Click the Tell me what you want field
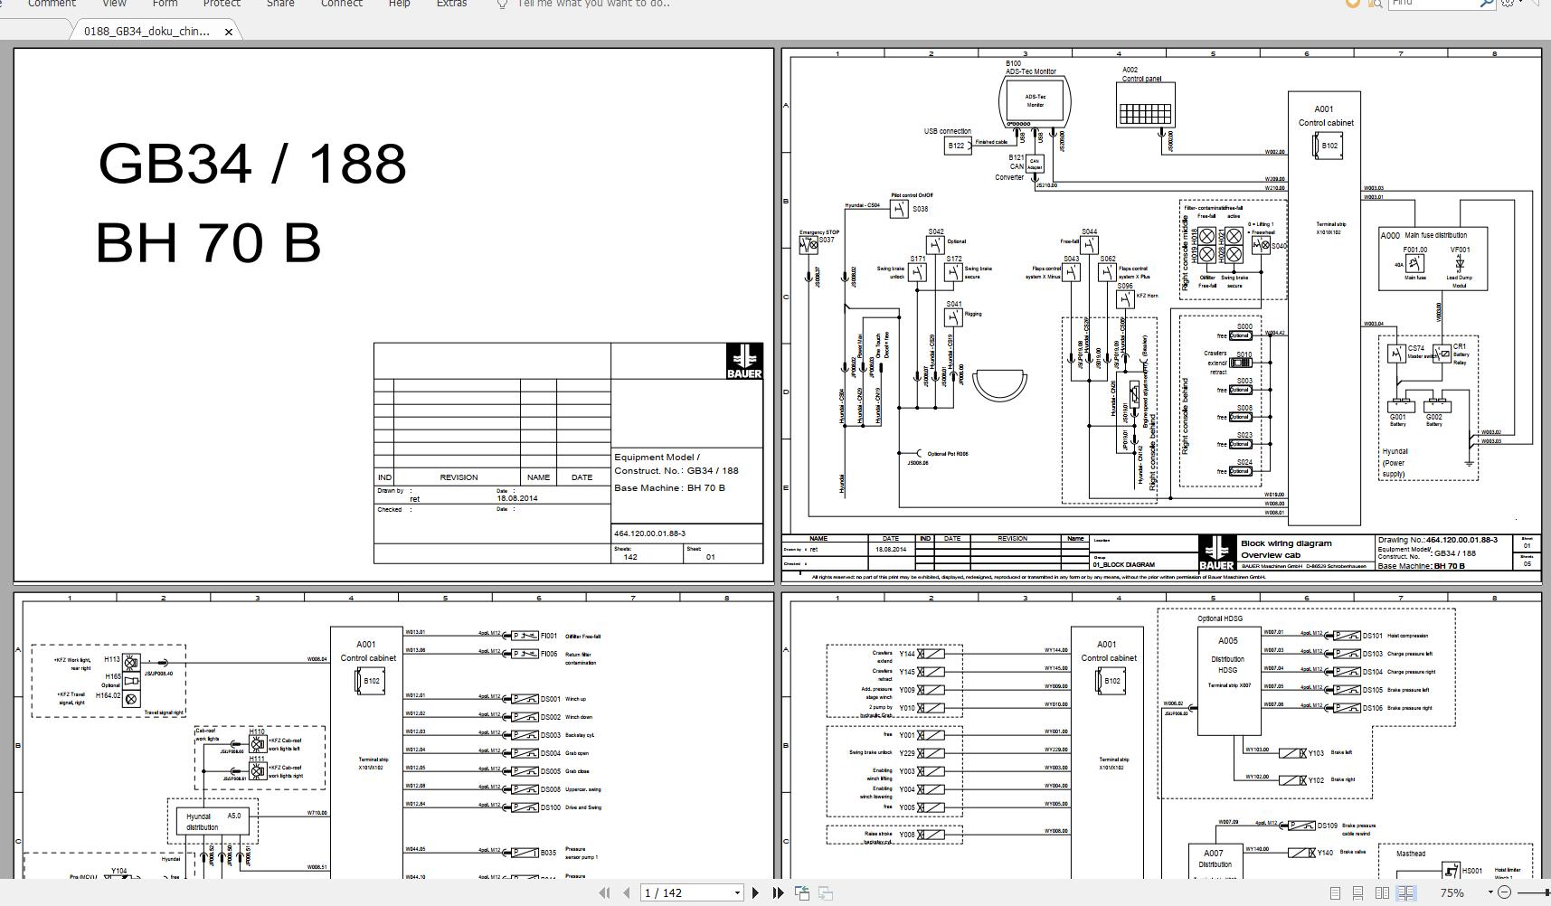Image resolution: width=1551 pixels, height=906 pixels. point(594,4)
